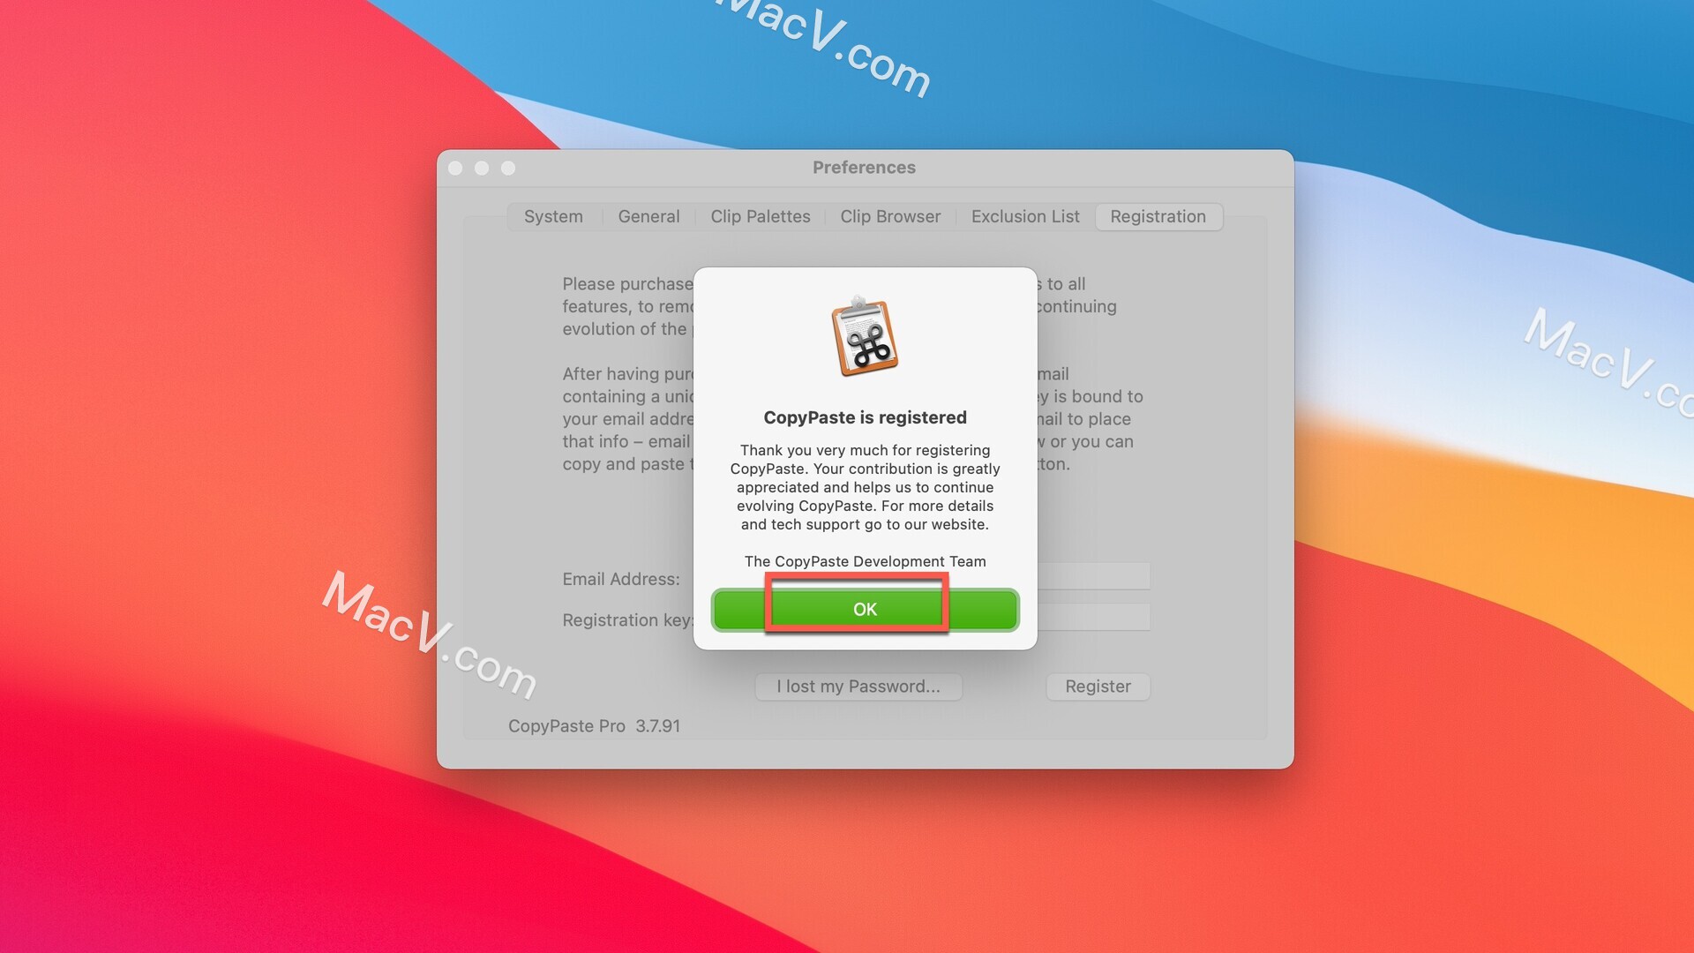Image resolution: width=1694 pixels, height=953 pixels.
Task: Click the General preferences tab
Action: [648, 216]
